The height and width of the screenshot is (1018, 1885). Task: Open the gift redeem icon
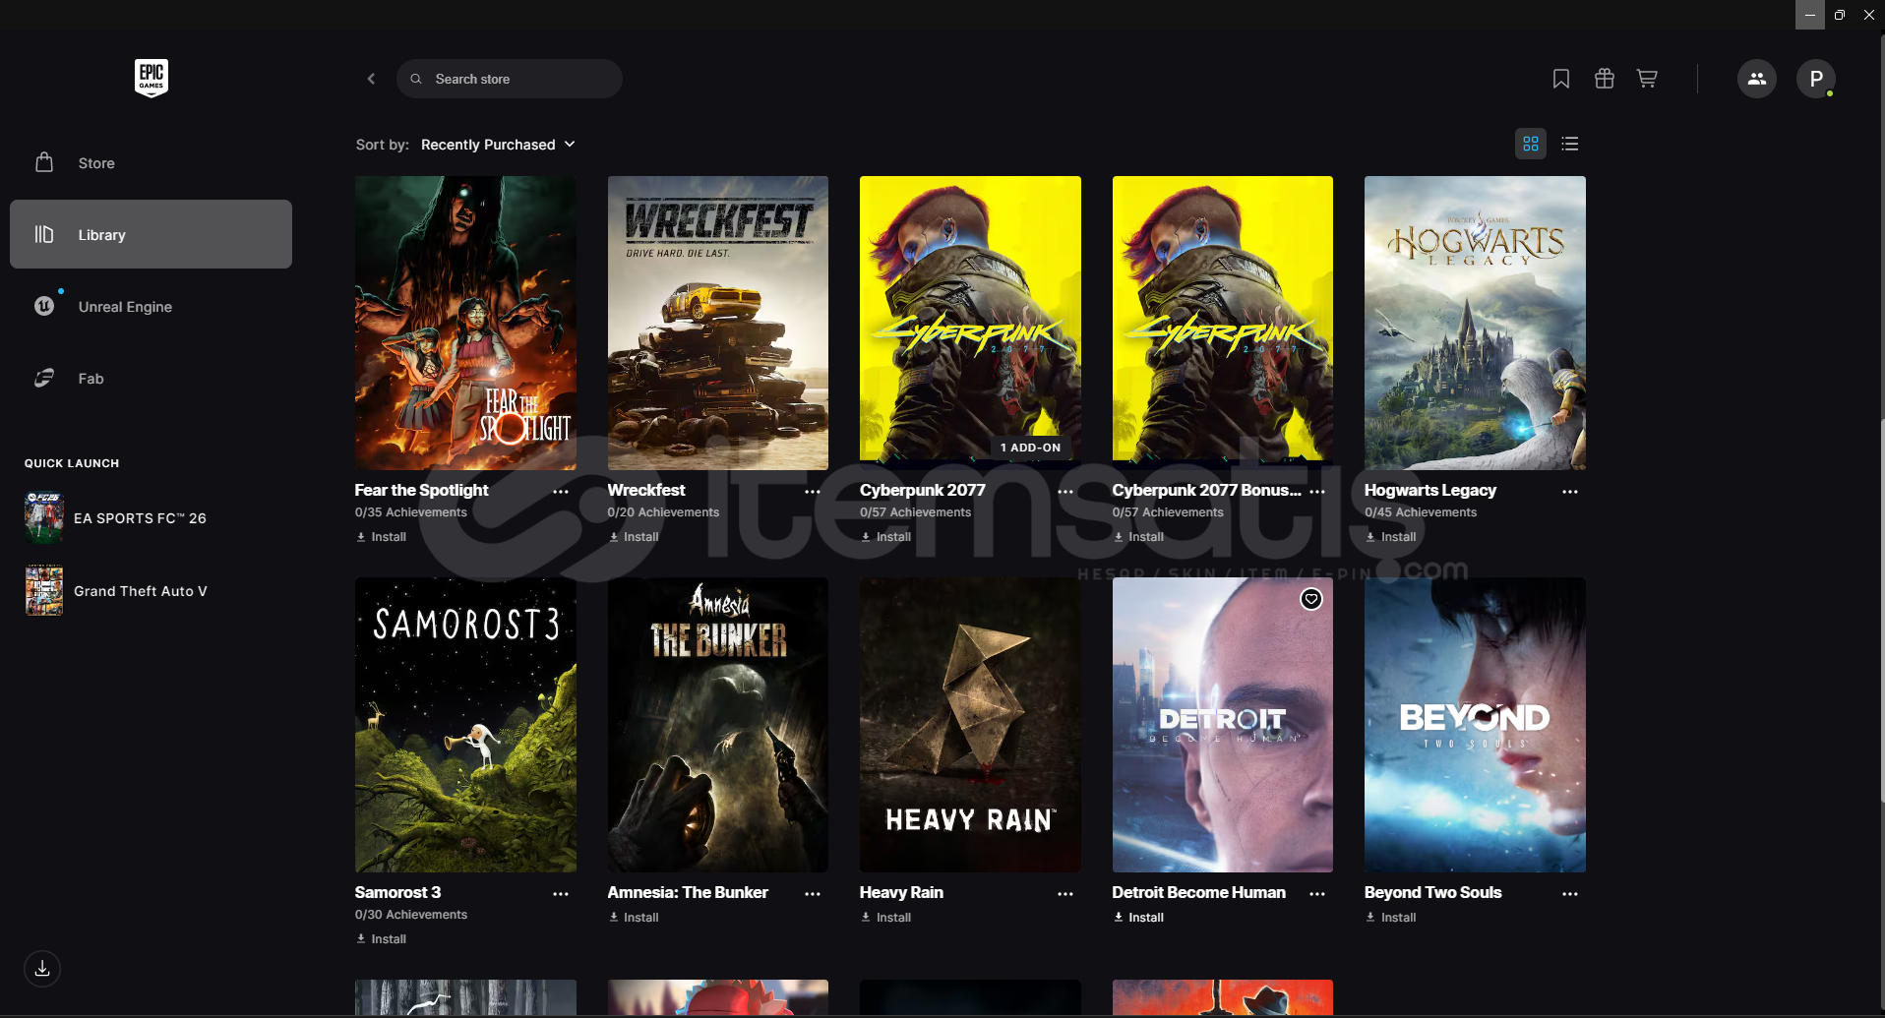tap(1605, 79)
